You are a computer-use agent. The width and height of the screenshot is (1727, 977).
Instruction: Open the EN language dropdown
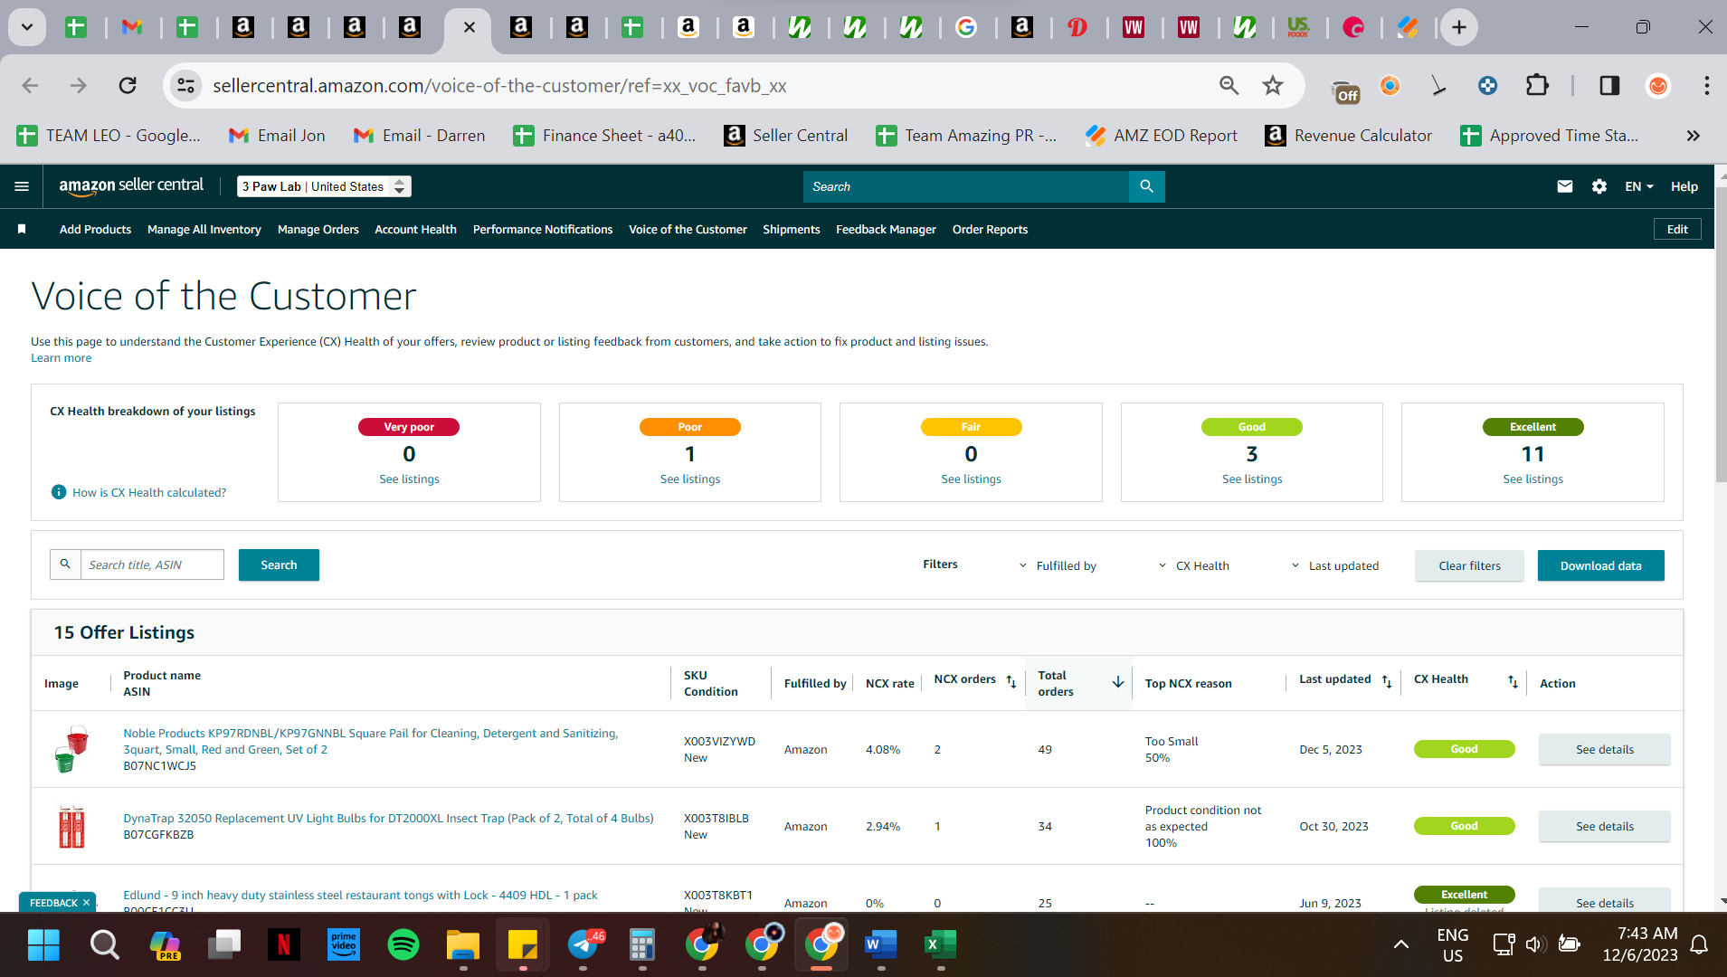coord(1638,186)
